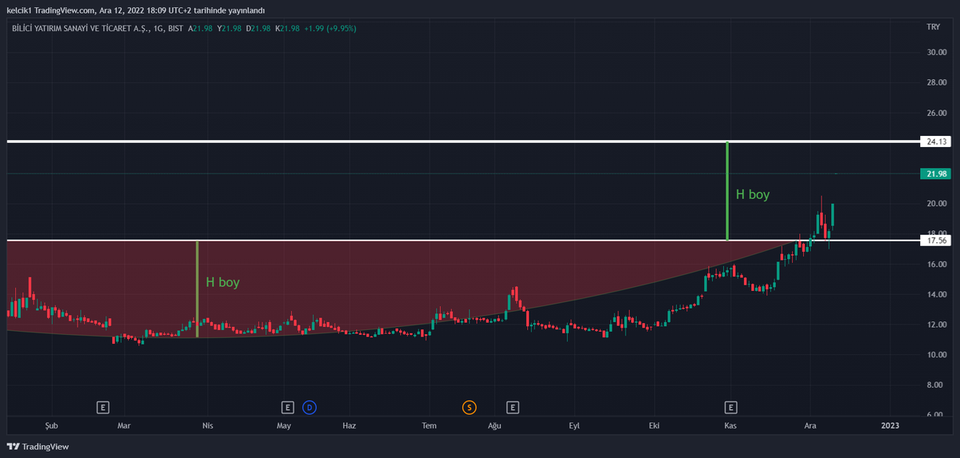Click the 12.00 price axis label
Image resolution: width=960 pixels, height=458 pixels.
point(936,325)
